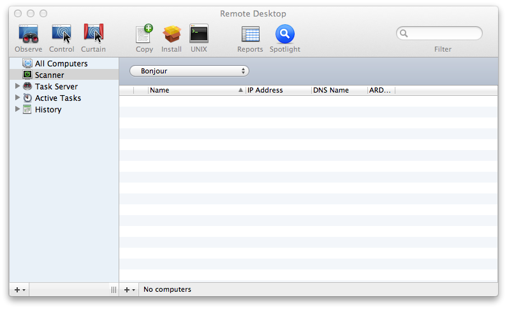Open the Reports tool
This screenshot has width=507, height=309.
pyautogui.click(x=250, y=34)
